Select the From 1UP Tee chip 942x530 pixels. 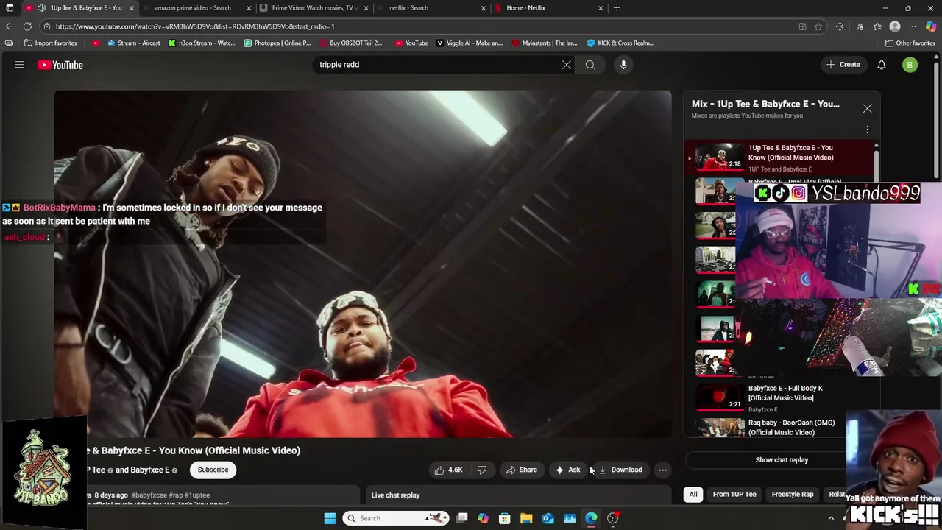click(x=734, y=495)
